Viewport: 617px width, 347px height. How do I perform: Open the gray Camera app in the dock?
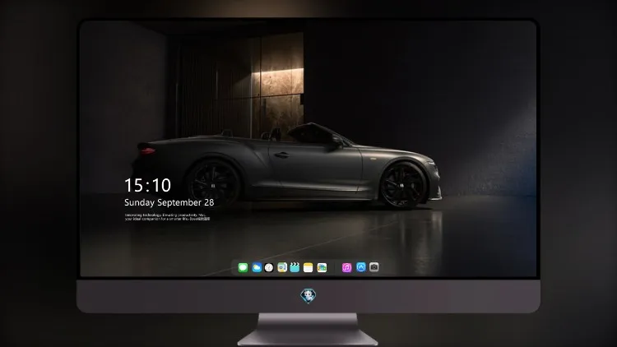pos(373,267)
